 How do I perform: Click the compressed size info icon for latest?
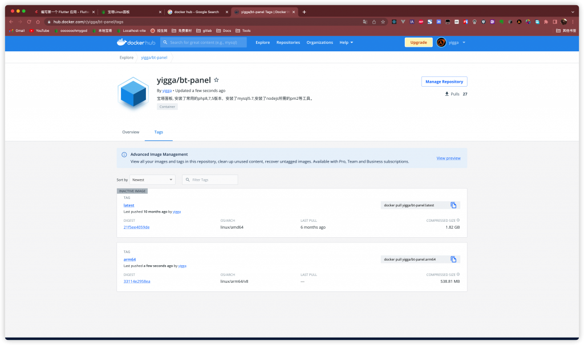click(458, 220)
